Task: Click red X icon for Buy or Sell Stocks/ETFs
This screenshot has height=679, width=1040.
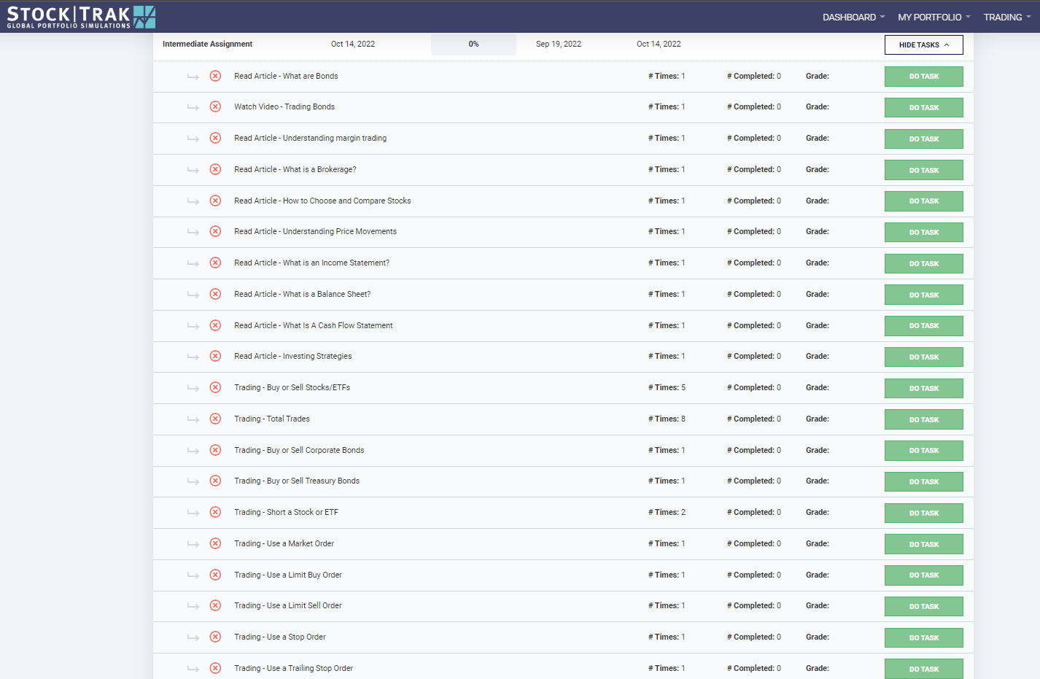Action: coord(215,387)
